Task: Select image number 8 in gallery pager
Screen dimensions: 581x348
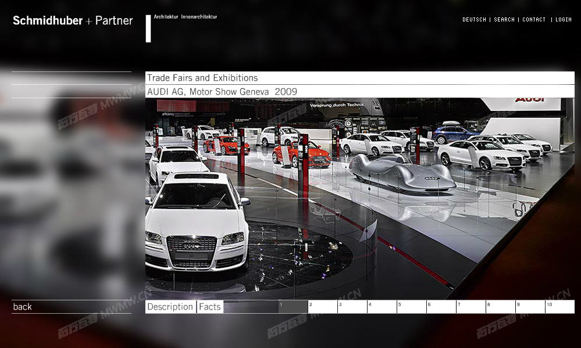Action: click(x=501, y=307)
